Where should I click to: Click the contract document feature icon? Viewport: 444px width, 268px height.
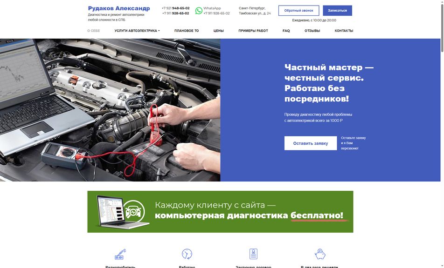tap(253, 254)
